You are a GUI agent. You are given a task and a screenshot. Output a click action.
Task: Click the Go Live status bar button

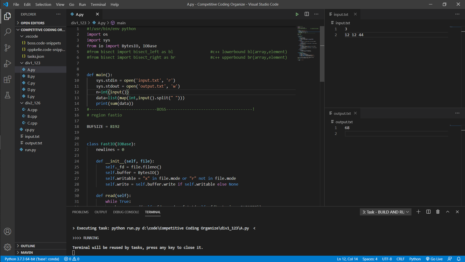coord(434,259)
